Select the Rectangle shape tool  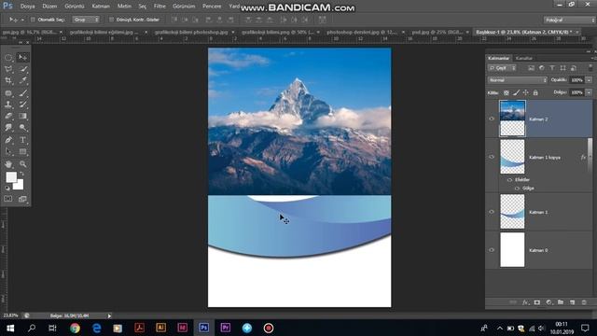22,151
